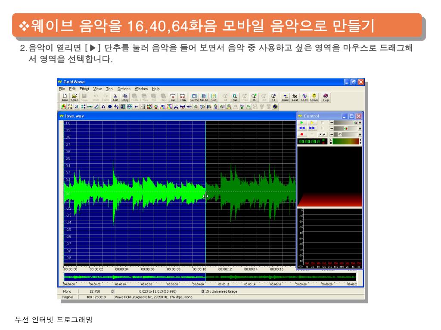Zoom to selection with Sel zoom icon
Screen dimensions: 441x330
point(235,98)
